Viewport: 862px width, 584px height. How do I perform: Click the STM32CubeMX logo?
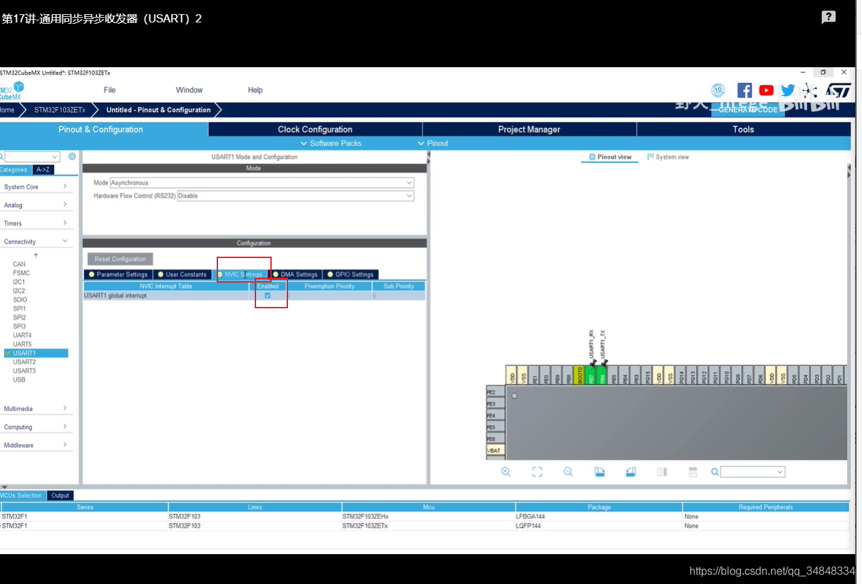[x=12, y=90]
